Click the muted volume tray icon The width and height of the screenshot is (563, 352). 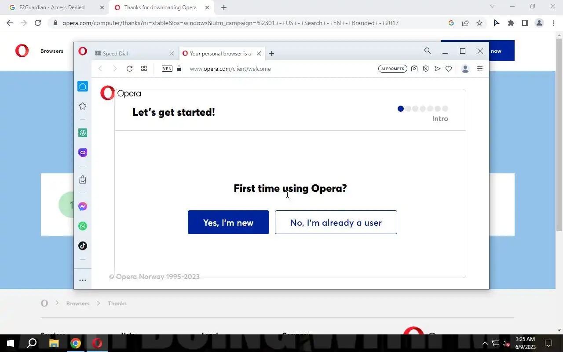[x=506, y=343]
